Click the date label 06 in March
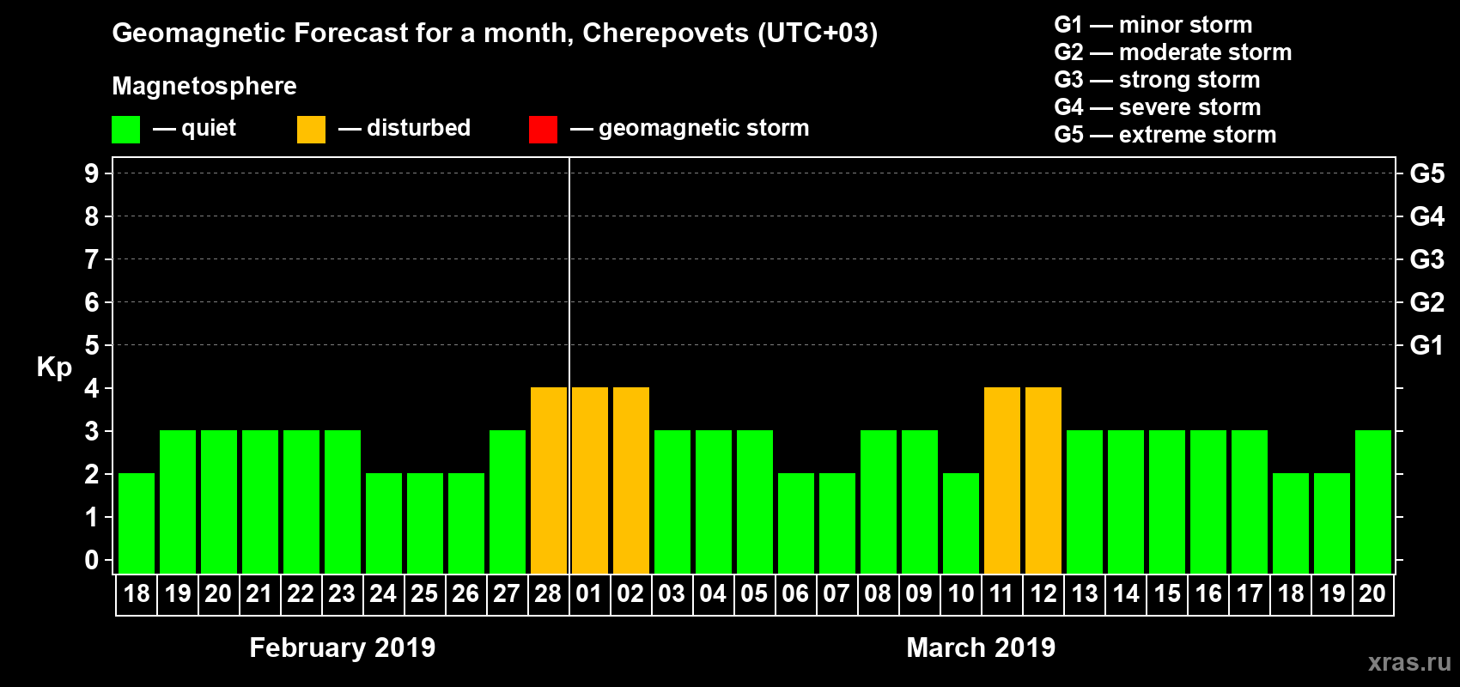The width and height of the screenshot is (1460, 687). (795, 593)
